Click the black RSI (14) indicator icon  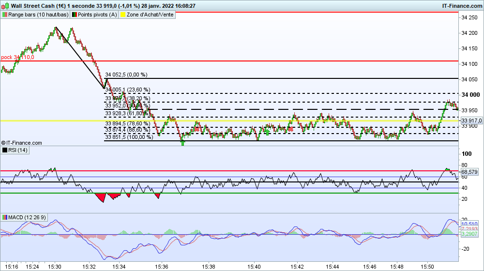coord(5,151)
